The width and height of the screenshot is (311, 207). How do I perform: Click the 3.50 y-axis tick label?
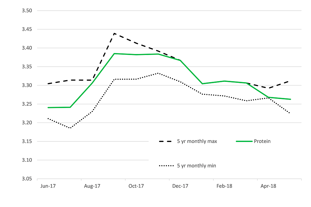click(x=27, y=11)
